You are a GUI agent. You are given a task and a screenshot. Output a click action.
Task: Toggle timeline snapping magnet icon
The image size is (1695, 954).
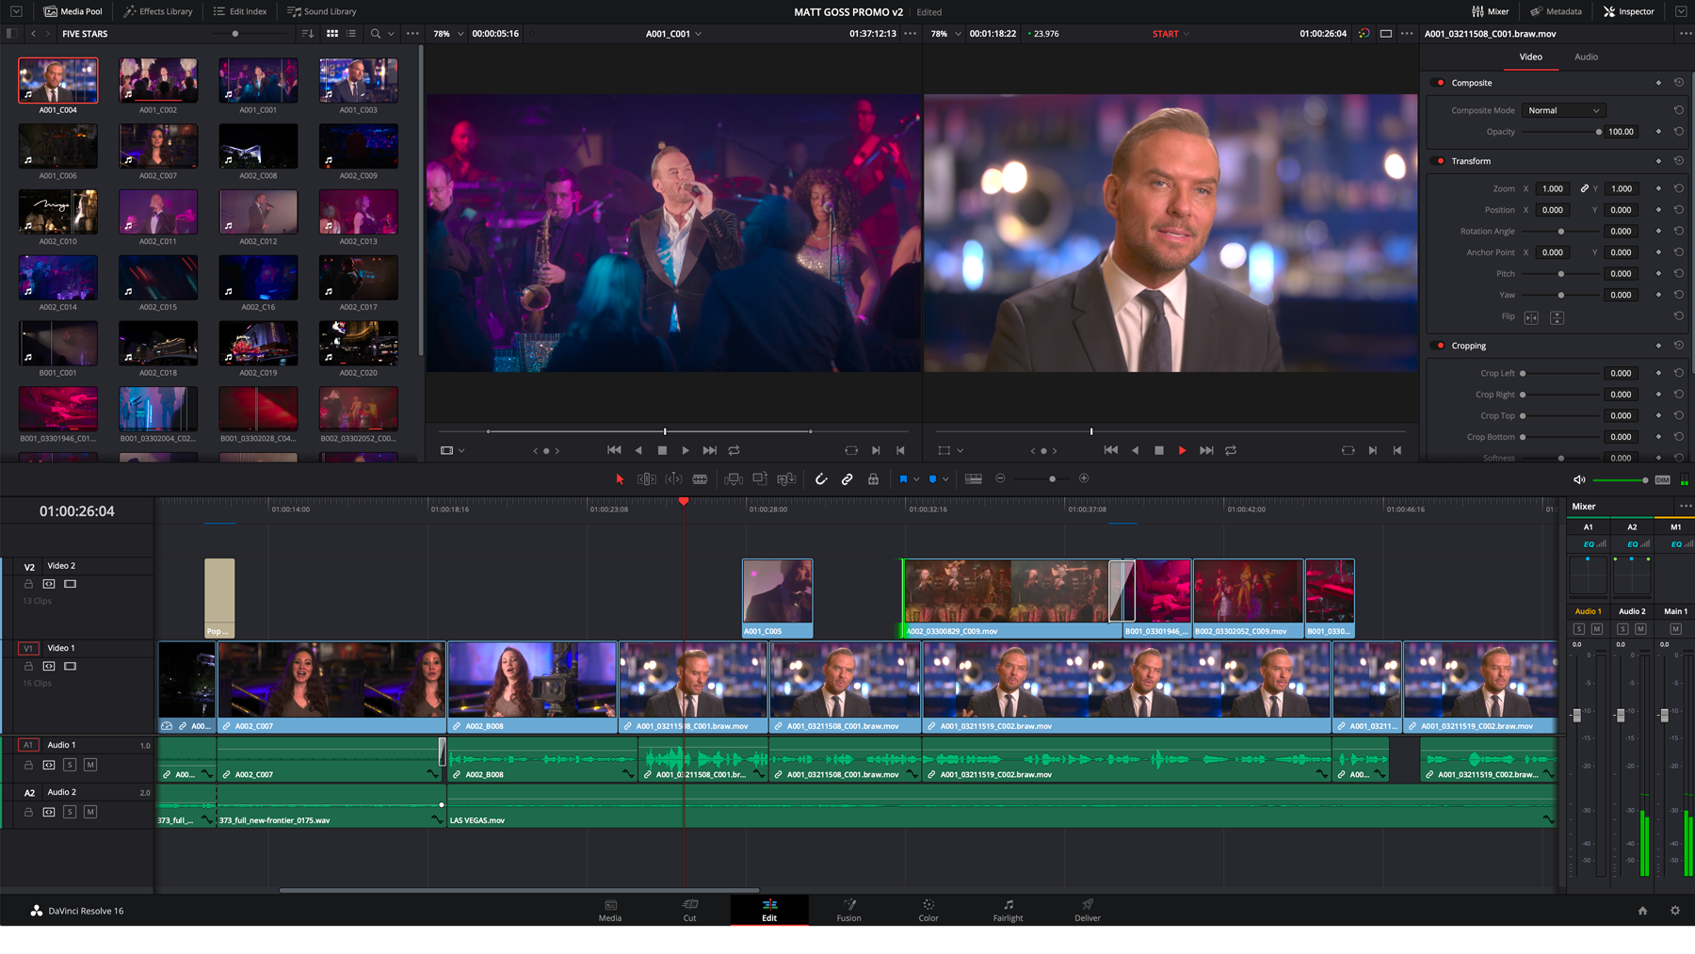[x=821, y=479]
